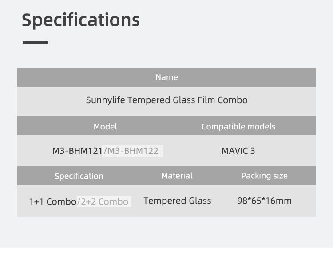Select the Name header row
333x253 pixels.
166,77
